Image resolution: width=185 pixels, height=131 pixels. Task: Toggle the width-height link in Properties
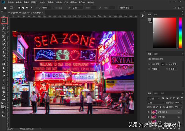click(x=163, y=64)
